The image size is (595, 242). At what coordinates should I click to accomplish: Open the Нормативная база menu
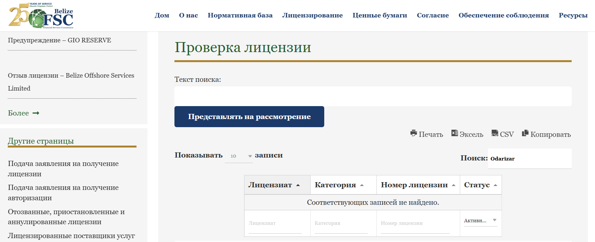tap(240, 15)
